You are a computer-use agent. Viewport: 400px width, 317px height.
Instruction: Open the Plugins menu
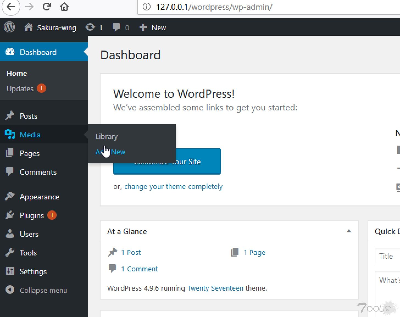tap(32, 216)
